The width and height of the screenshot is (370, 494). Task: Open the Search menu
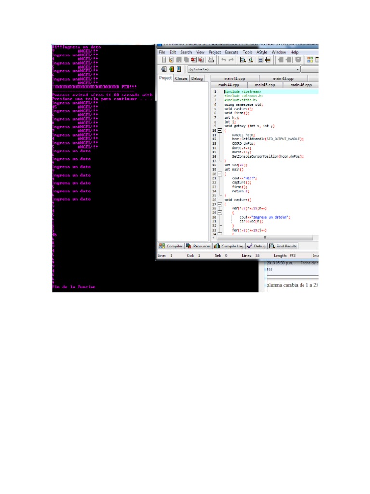[186, 52]
